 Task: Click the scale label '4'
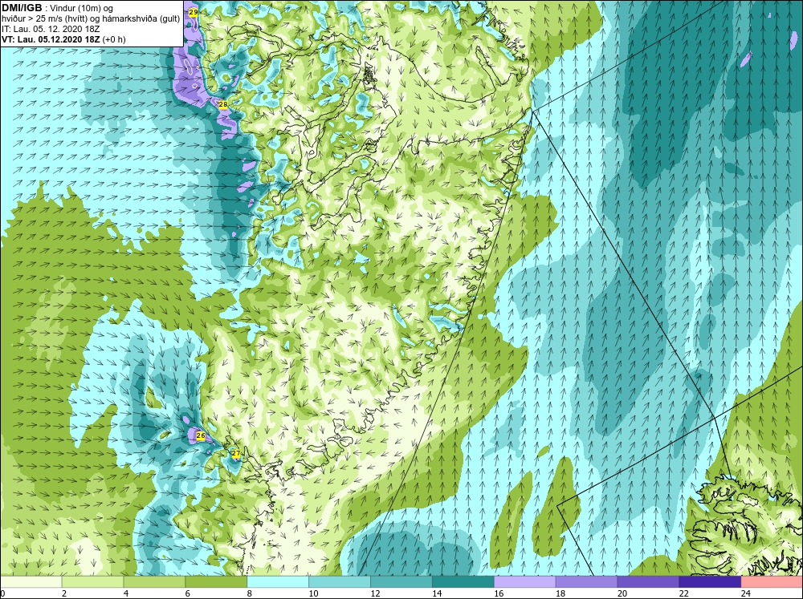pos(126,593)
